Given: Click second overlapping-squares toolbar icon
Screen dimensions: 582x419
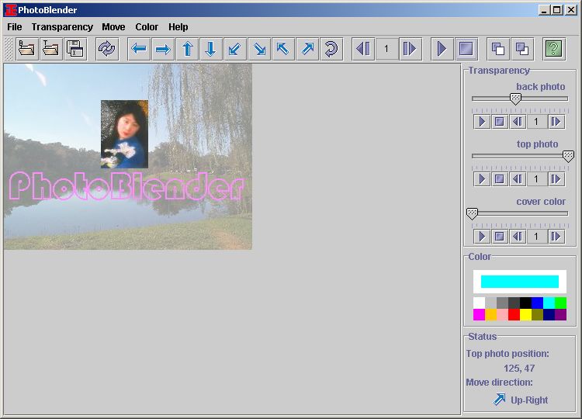Looking at the screenshot, I should [x=522, y=49].
